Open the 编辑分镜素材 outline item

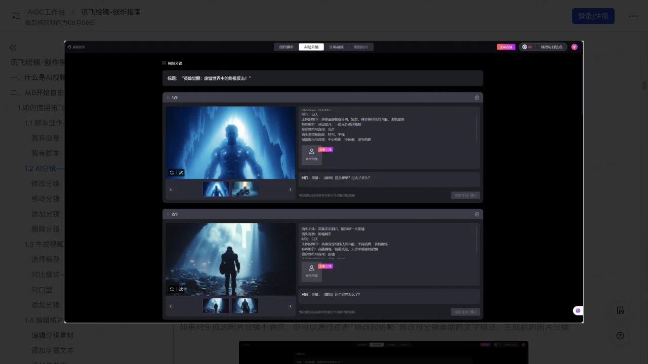pyautogui.click(x=53, y=335)
